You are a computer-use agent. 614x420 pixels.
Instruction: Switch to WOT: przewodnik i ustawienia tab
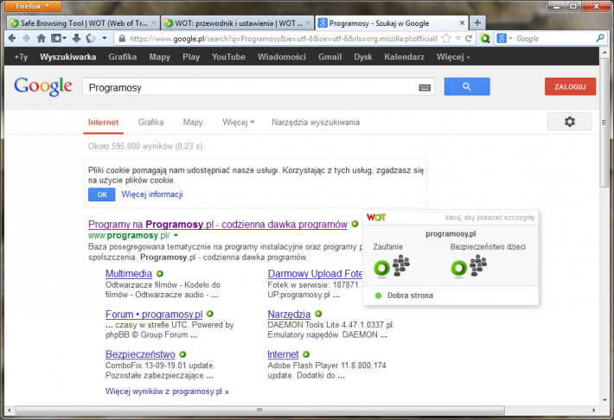click(x=238, y=23)
